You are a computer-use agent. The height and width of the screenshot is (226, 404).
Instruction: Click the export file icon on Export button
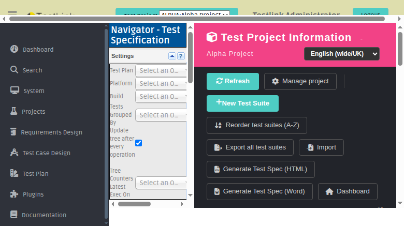click(x=218, y=147)
